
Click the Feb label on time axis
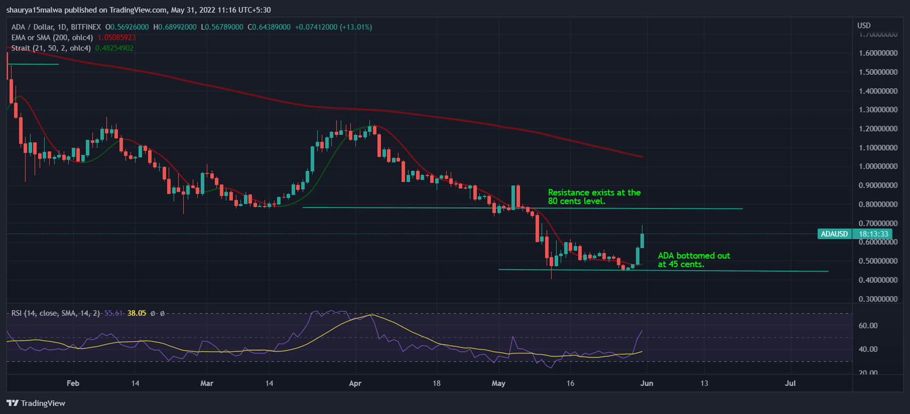tap(73, 383)
